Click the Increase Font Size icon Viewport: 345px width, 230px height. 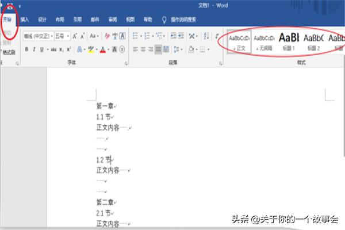click(x=75, y=36)
